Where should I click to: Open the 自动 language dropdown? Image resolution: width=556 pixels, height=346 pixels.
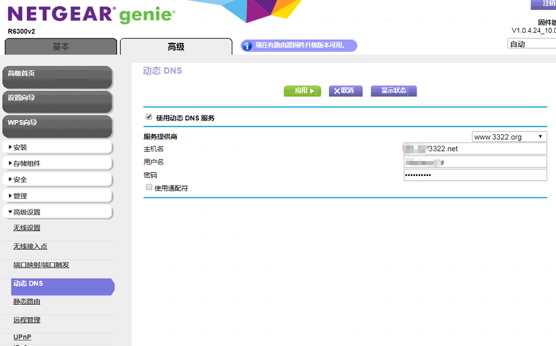pyautogui.click(x=531, y=43)
